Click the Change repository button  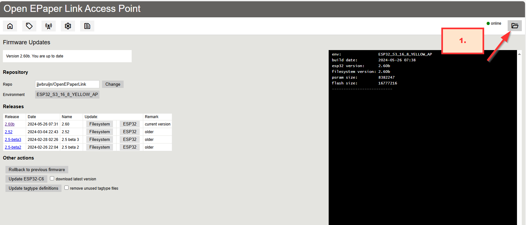tap(113, 84)
